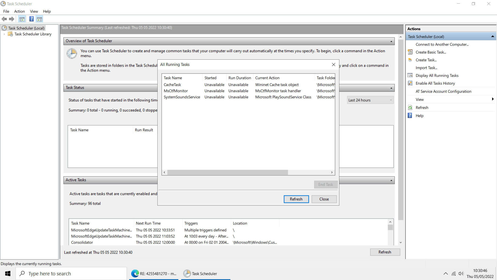The height and width of the screenshot is (280, 497).
Task: Open the Action menu
Action: tap(19, 11)
